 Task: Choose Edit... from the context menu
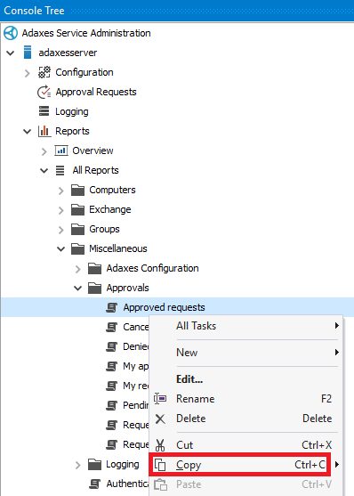click(245, 379)
